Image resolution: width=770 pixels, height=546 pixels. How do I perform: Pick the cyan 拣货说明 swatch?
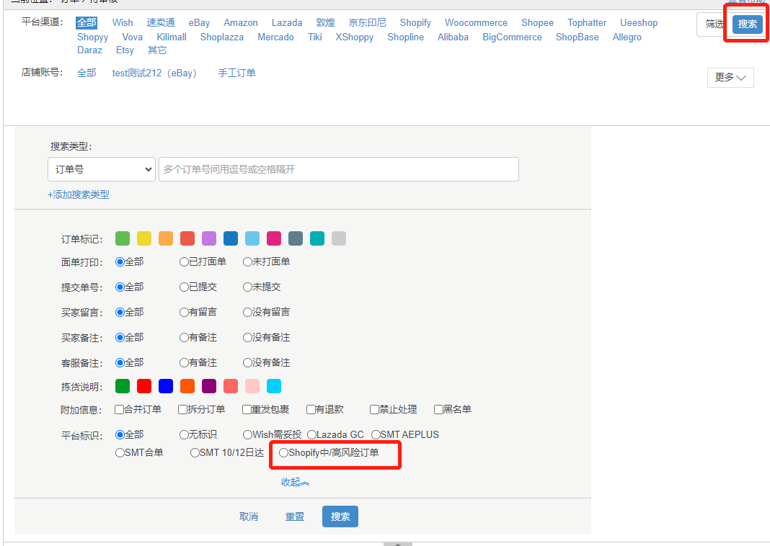[x=273, y=386]
